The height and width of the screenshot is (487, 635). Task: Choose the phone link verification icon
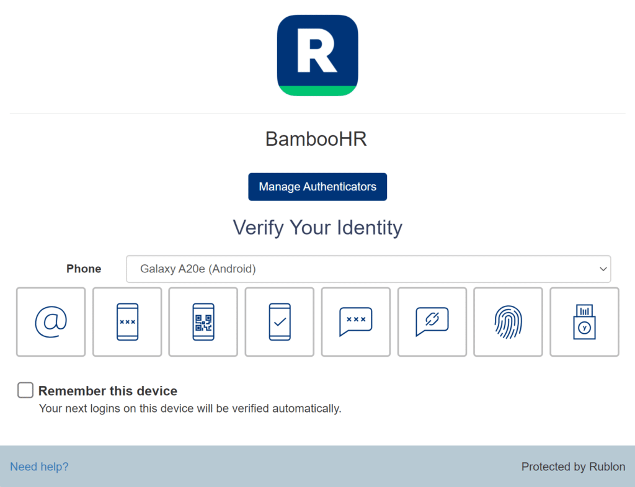(432, 322)
